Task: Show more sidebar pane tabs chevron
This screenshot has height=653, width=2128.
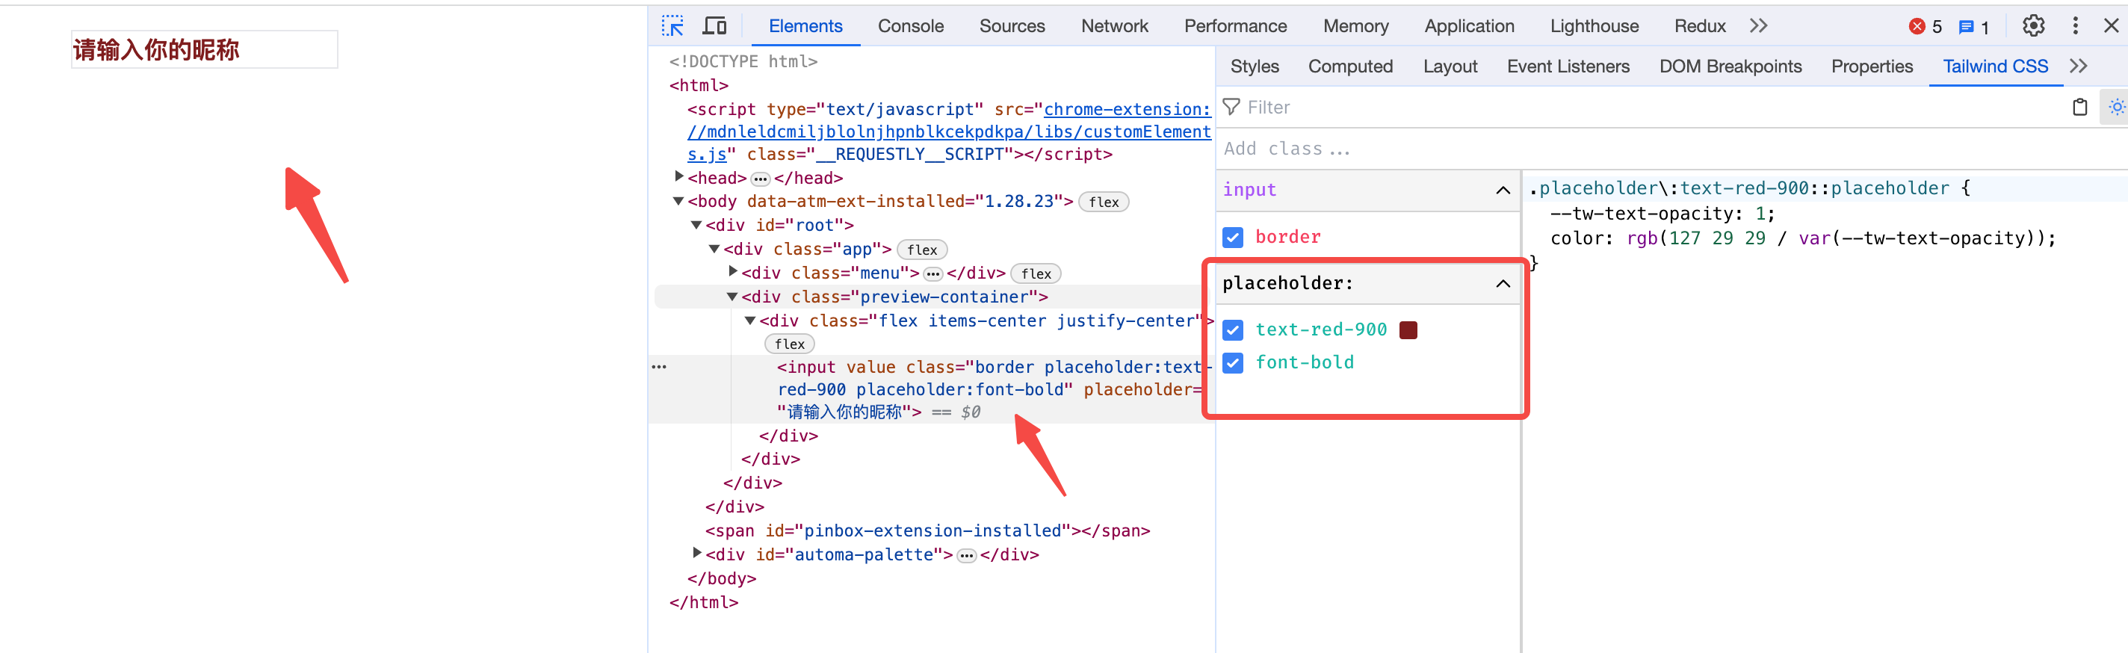Action: pyautogui.click(x=2079, y=66)
